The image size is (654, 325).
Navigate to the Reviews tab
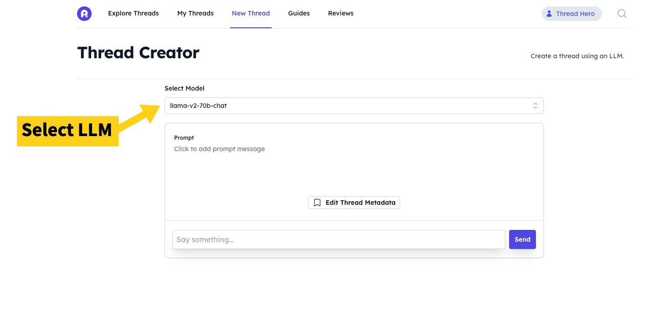pos(340,14)
